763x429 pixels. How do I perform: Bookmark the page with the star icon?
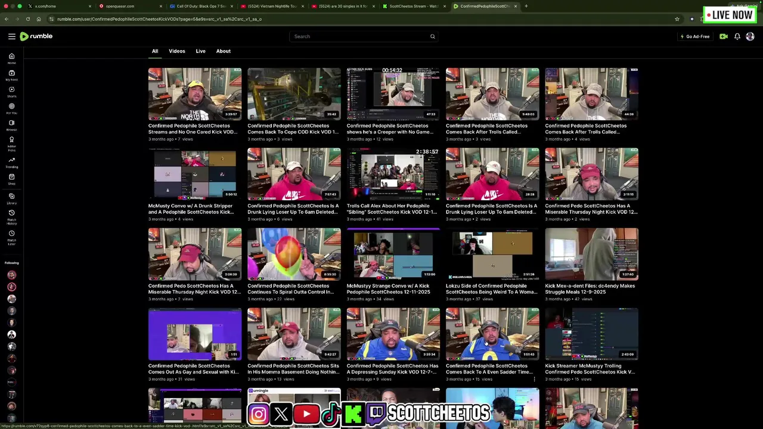[677, 19]
